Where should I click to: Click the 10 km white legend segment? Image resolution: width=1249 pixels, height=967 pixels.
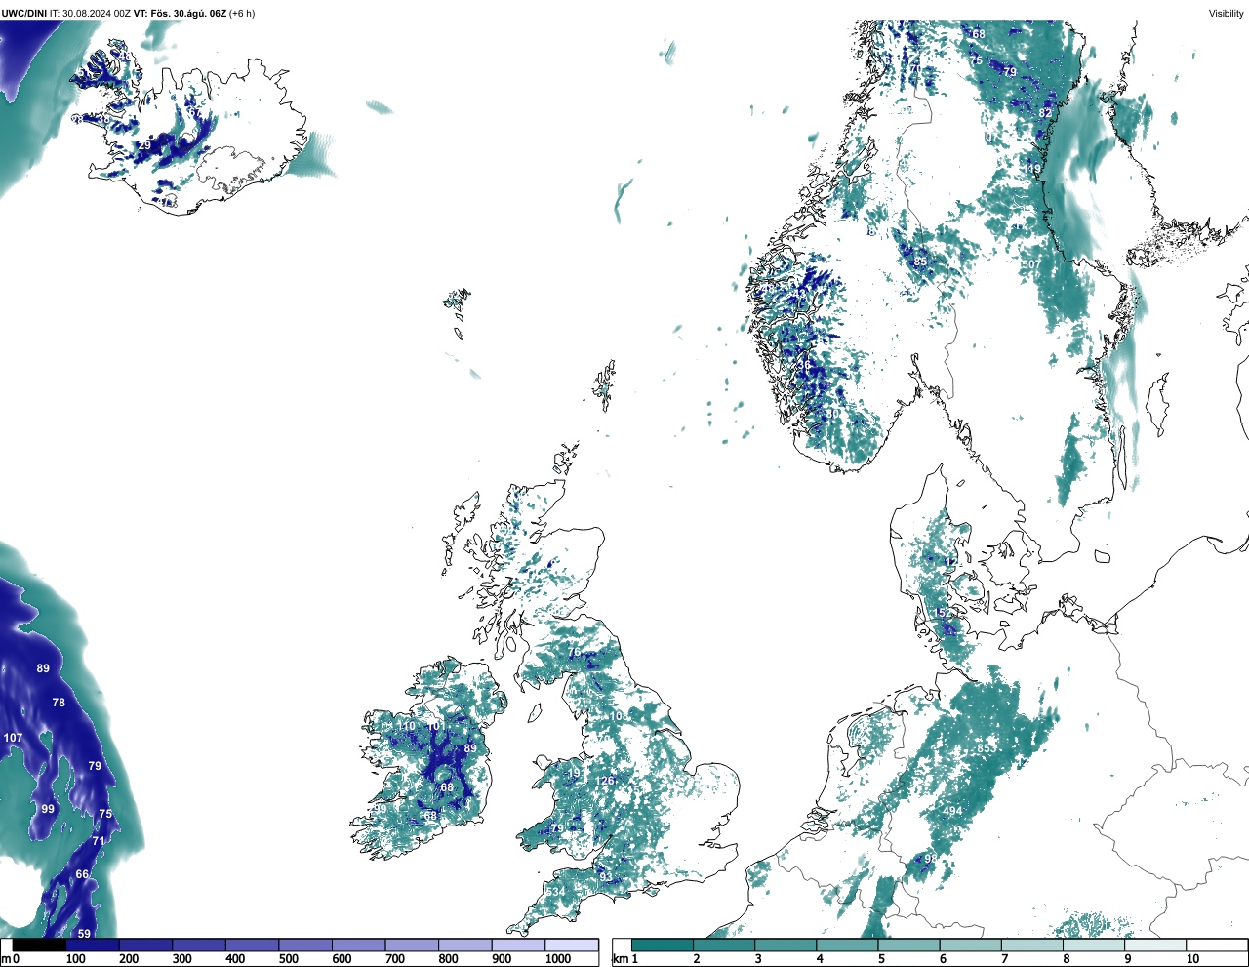tap(1215, 945)
